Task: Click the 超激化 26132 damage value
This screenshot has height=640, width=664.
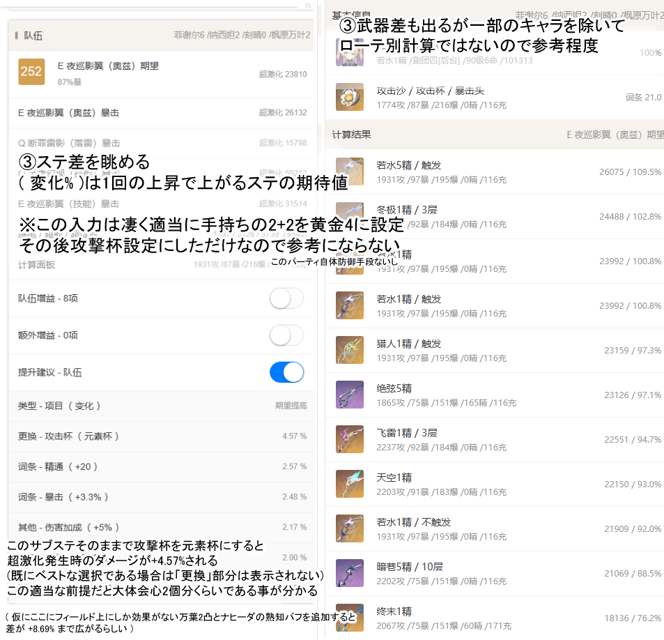Action: pos(283,113)
